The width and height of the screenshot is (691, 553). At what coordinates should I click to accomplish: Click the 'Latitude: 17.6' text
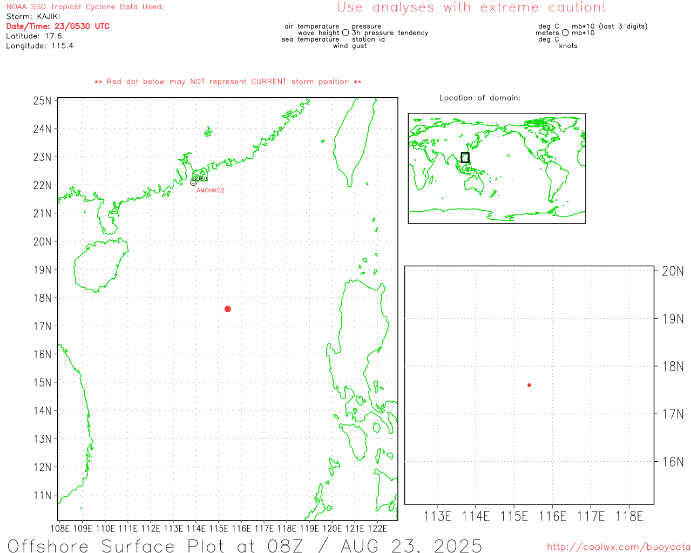[34, 36]
